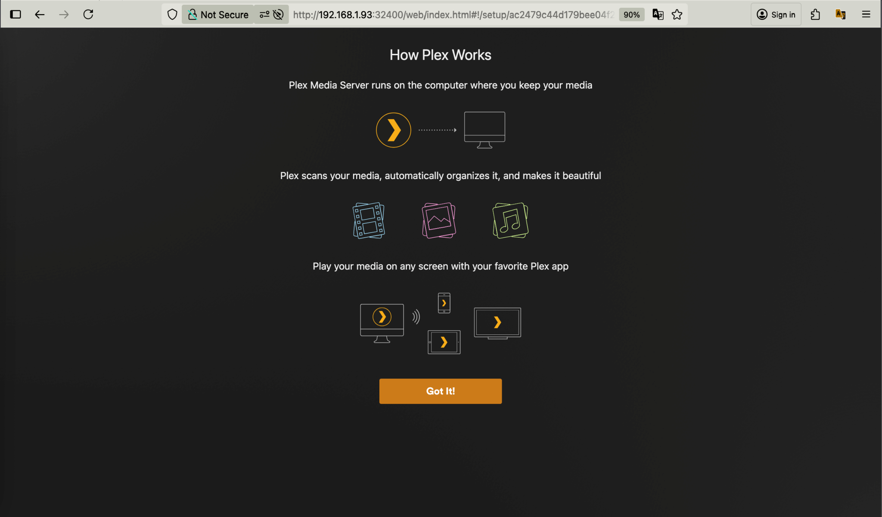Select the address bar URL

click(452, 14)
